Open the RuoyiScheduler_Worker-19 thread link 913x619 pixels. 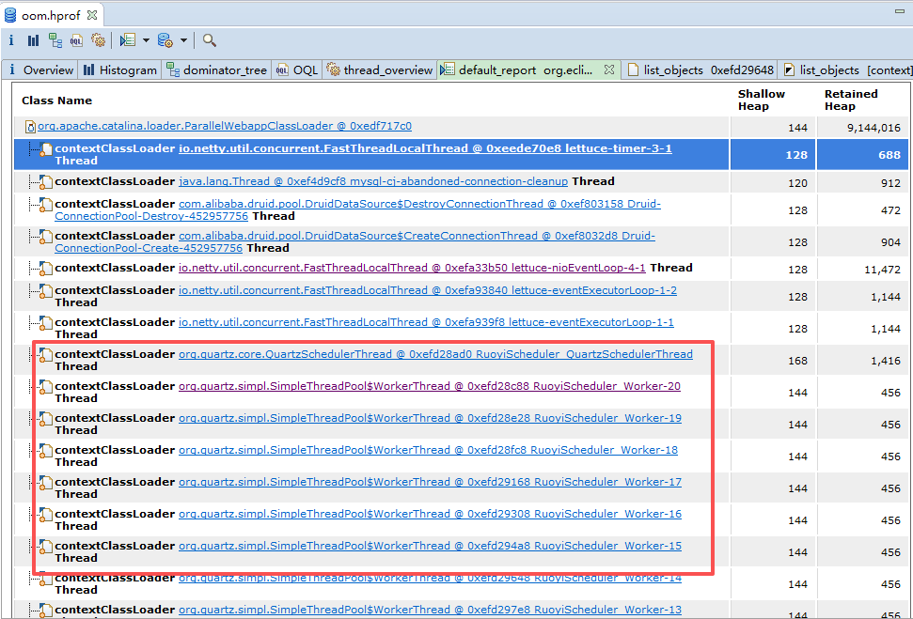[431, 418]
